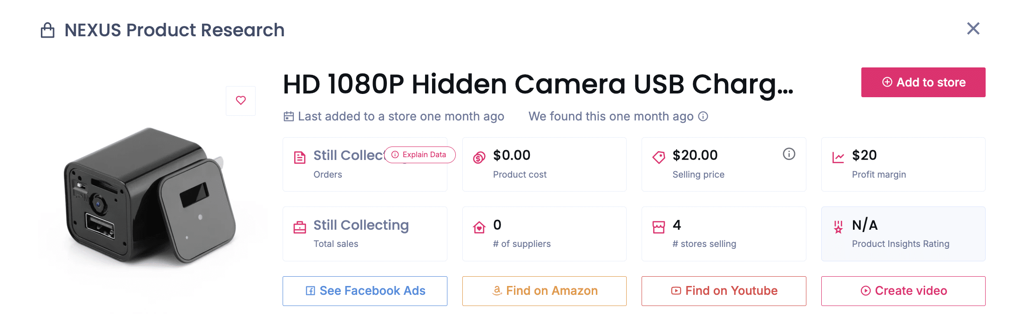Click the storefront stores selling icon
Screen dimensions: 1028x319
(x=659, y=227)
